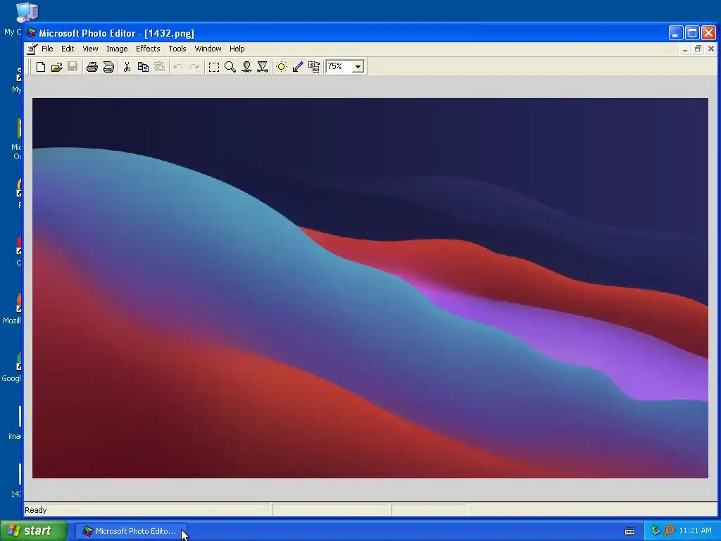Click Microsoft Photo Editor taskbar button

130,531
